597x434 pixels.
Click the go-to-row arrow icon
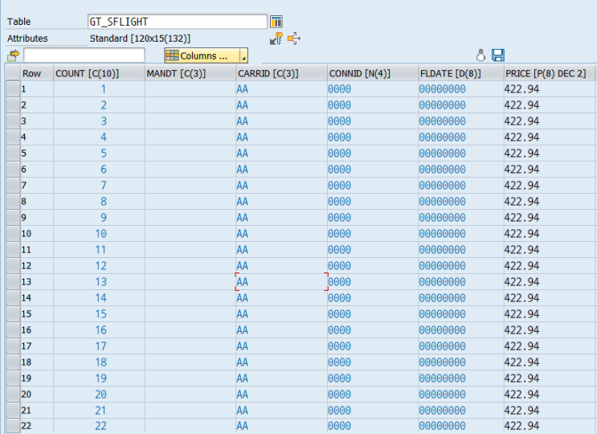tap(14, 56)
